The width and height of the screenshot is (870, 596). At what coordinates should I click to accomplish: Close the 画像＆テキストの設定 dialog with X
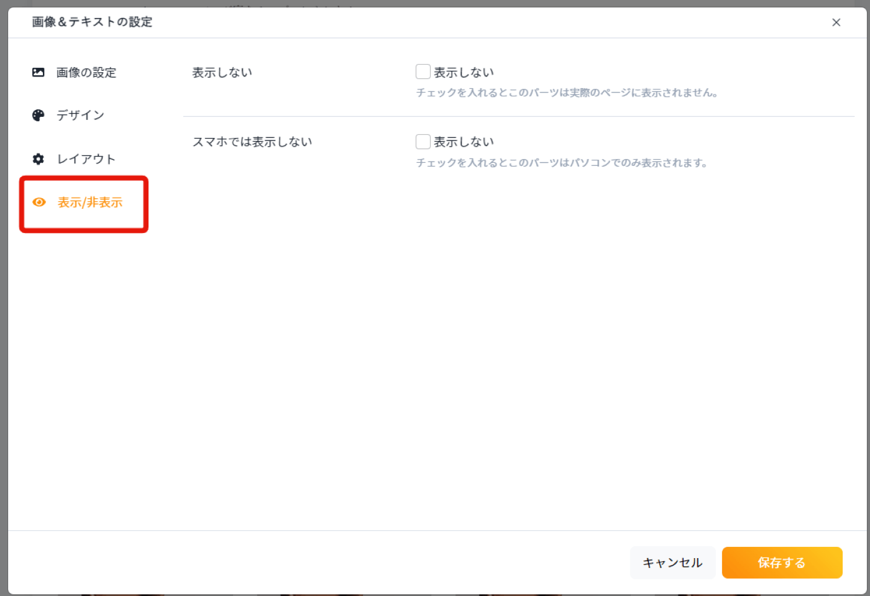pos(836,22)
